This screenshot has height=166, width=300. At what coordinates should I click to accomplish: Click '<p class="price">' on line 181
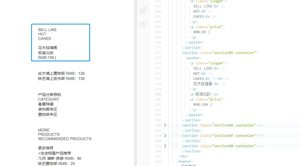coord(207,99)
